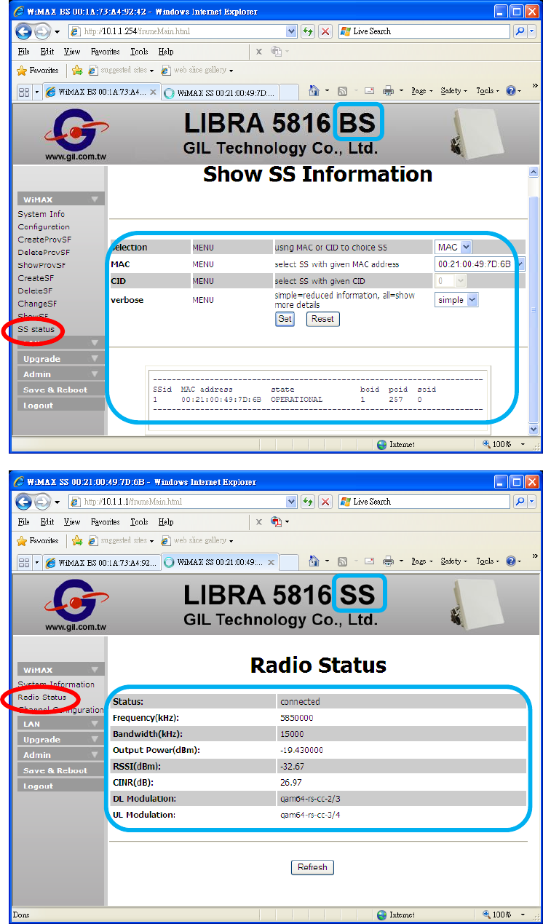The height and width of the screenshot is (924, 543).
Task: Click address field showing 10.1.1.1 in SS window
Action: [178, 502]
